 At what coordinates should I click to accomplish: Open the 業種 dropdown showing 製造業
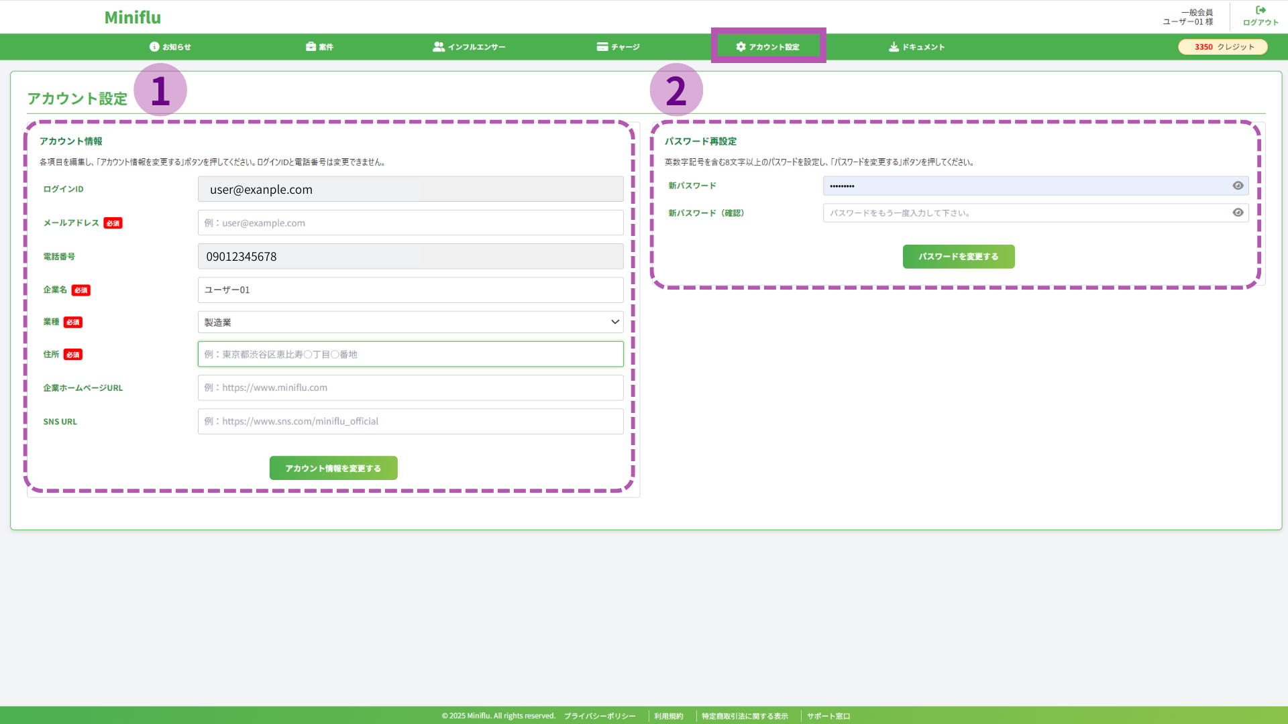(x=410, y=322)
